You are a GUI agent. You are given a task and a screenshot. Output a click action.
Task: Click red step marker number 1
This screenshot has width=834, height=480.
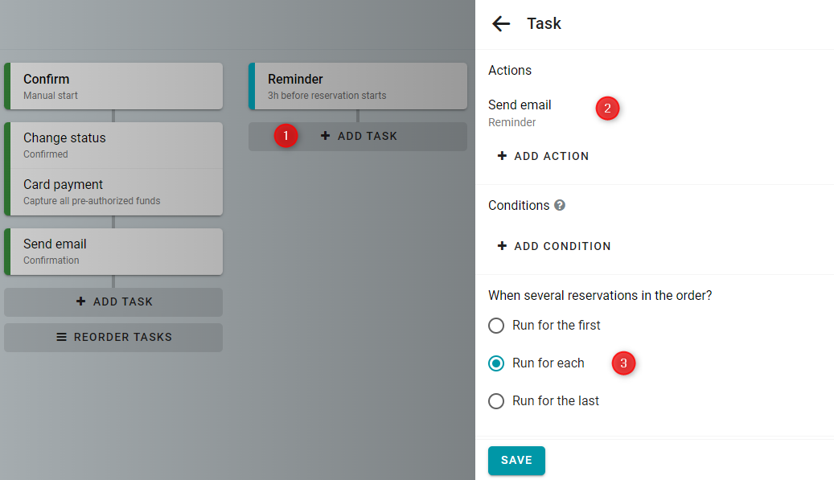point(286,136)
